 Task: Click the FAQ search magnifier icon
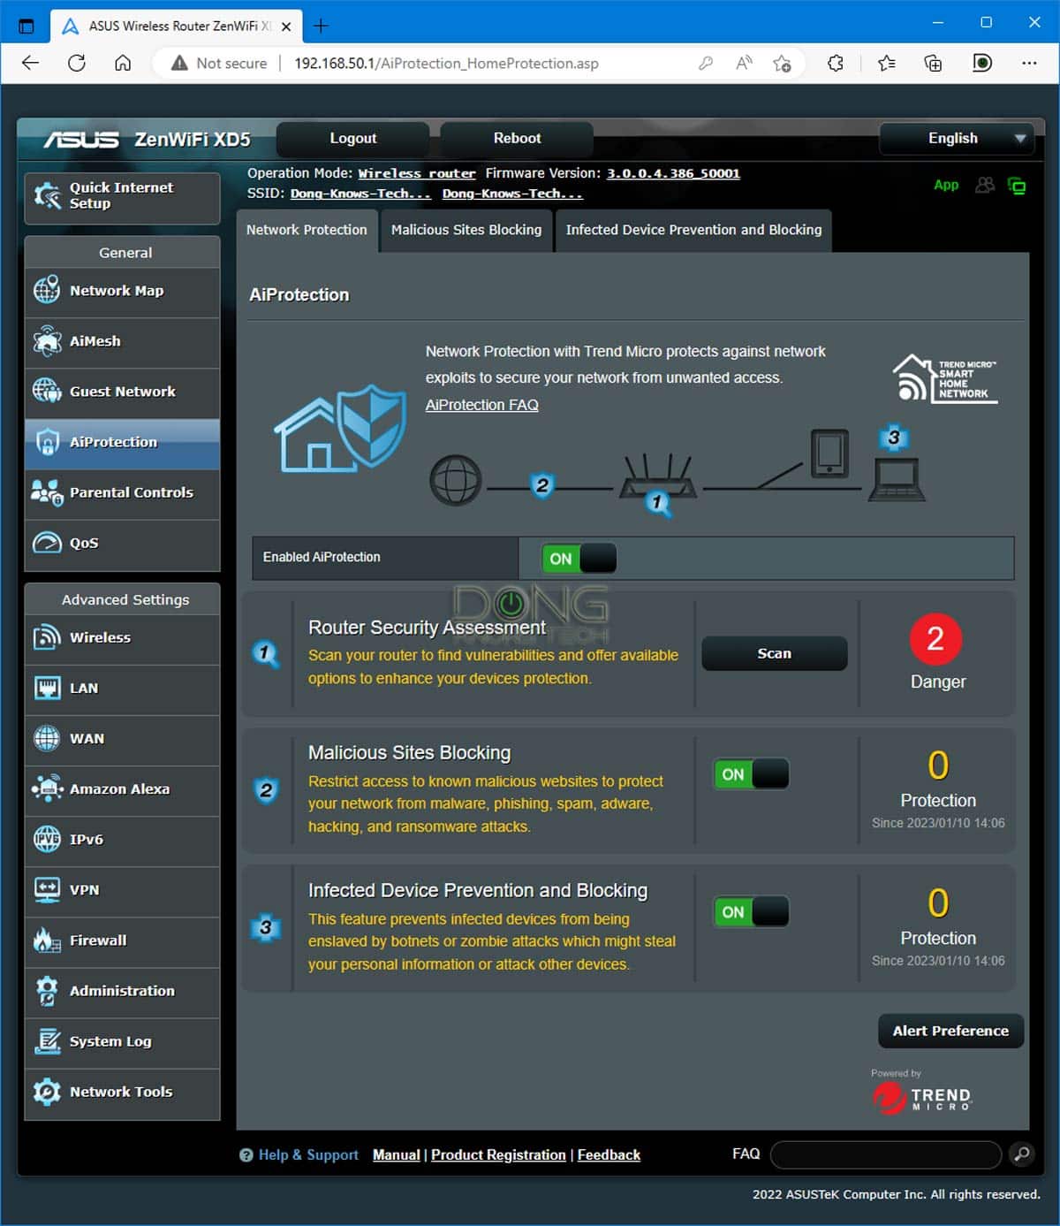click(1021, 1154)
